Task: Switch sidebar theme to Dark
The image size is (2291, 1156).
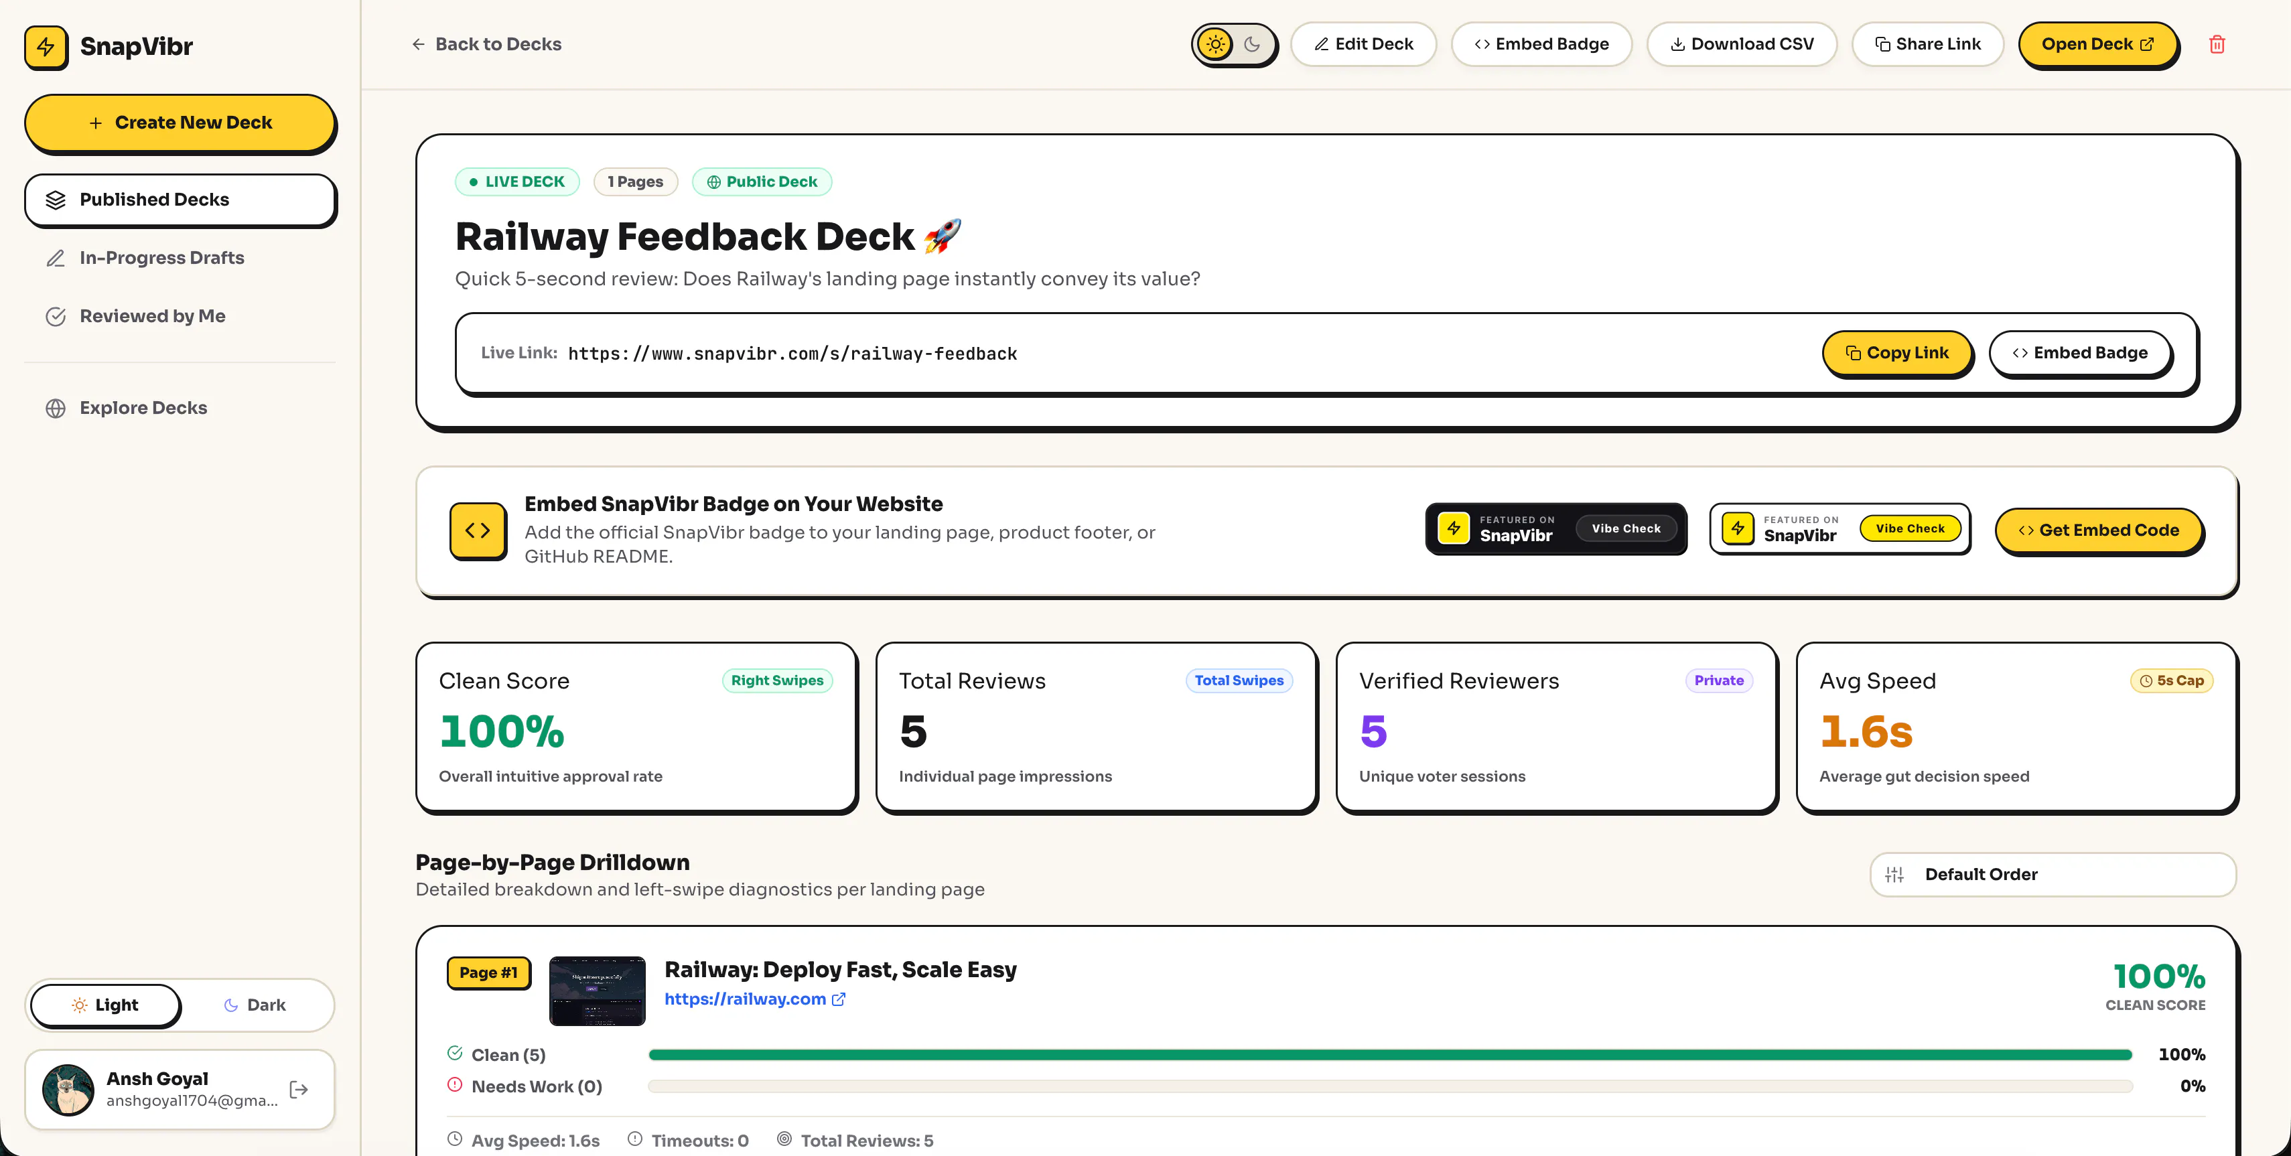Action: click(x=255, y=1006)
